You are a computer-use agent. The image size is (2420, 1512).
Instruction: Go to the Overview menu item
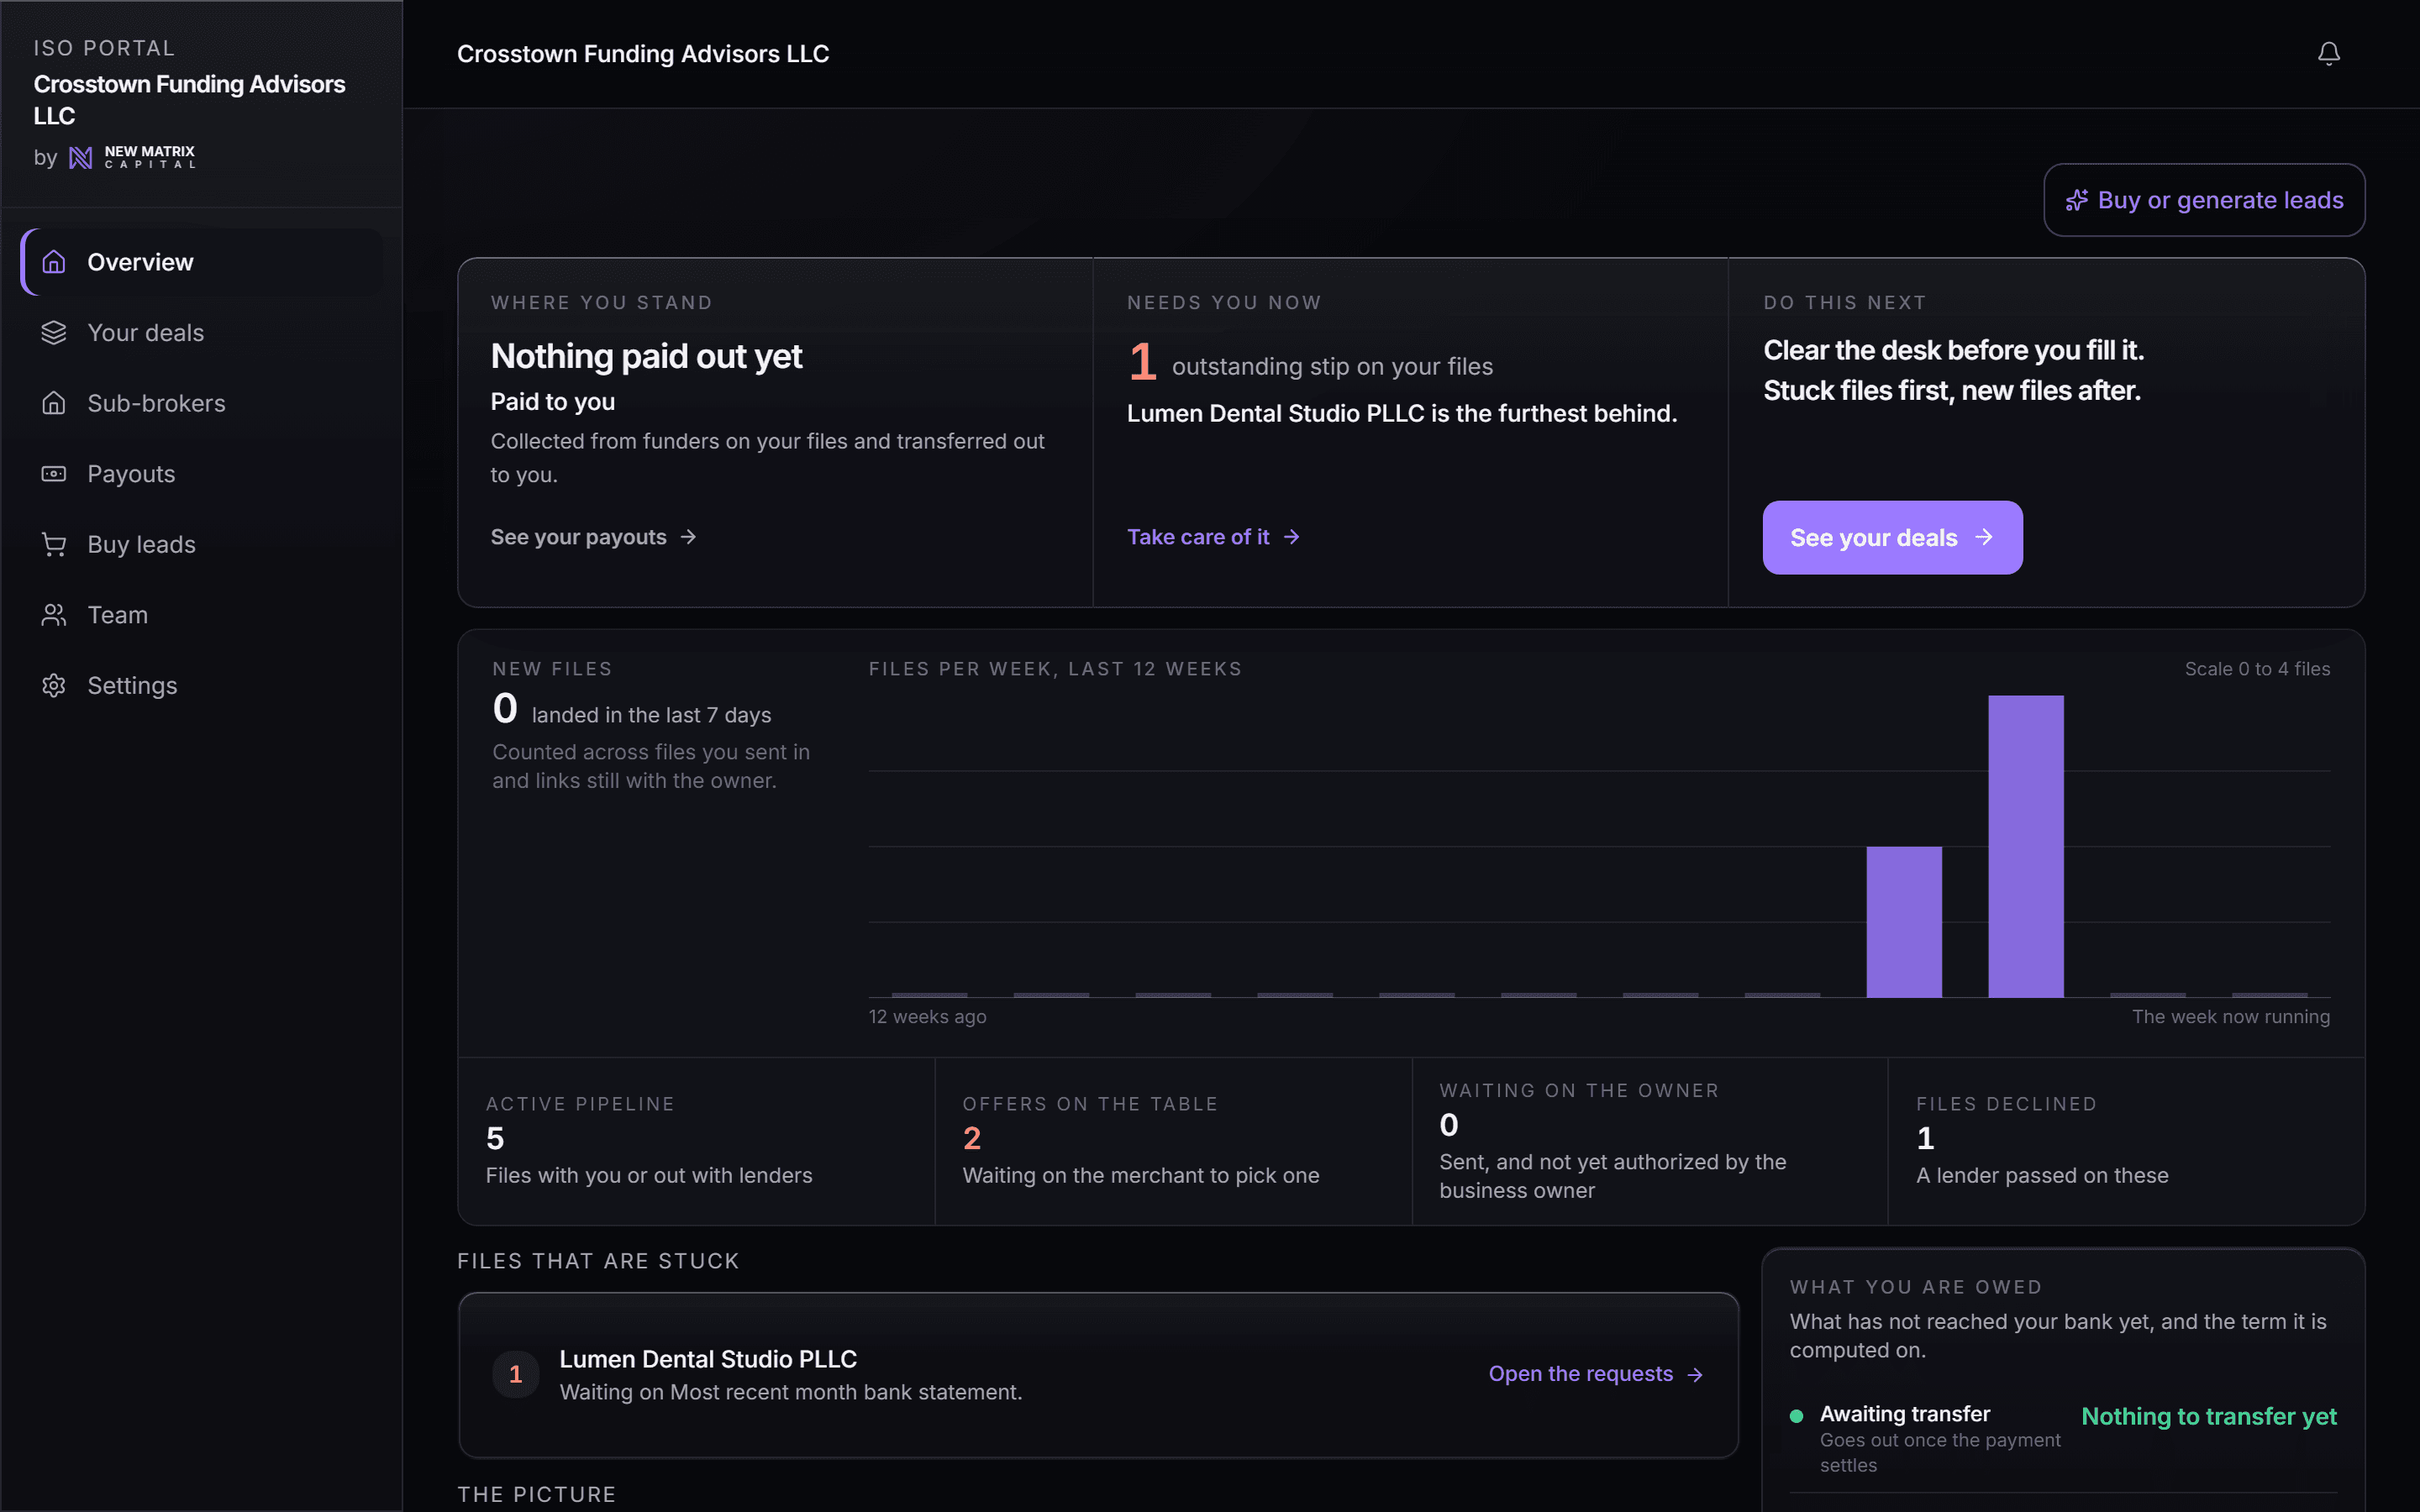202,262
